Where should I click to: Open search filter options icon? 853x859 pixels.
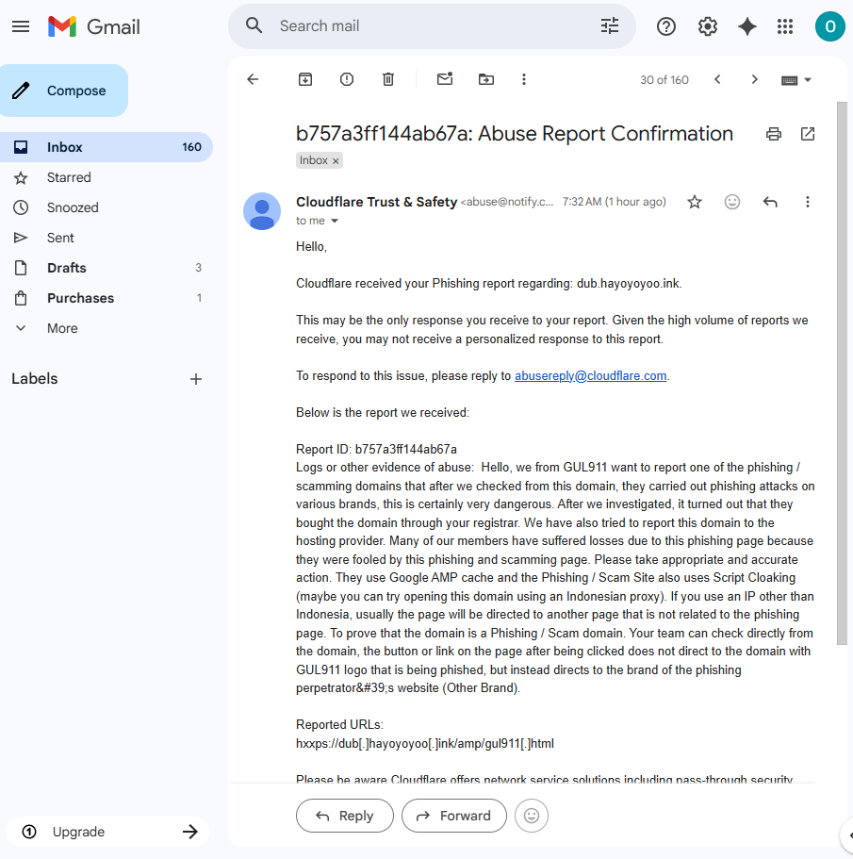coord(610,25)
